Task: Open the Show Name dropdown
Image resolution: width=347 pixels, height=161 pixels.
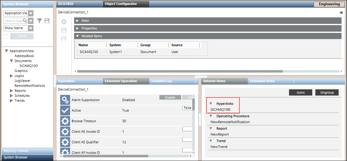Action: point(30,28)
